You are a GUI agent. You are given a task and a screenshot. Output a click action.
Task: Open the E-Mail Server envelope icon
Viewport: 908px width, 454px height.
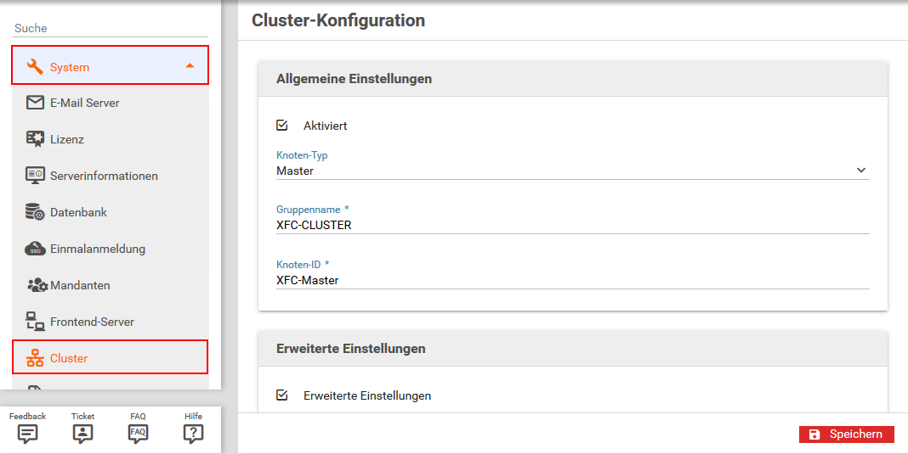tap(35, 103)
